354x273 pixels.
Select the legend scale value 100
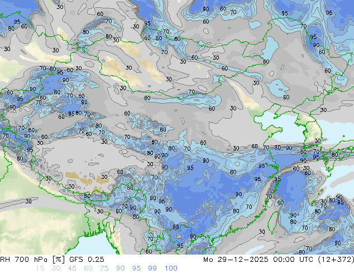(171, 269)
